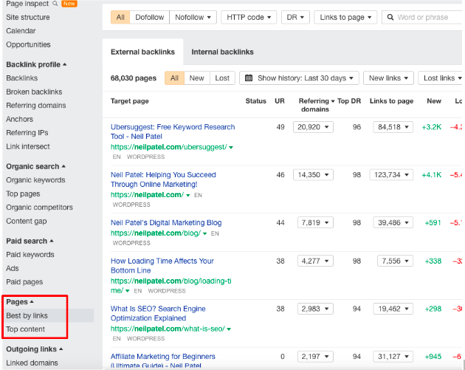465x370 pixels.
Task: Switch the pages filter to New
Action: tap(196, 78)
